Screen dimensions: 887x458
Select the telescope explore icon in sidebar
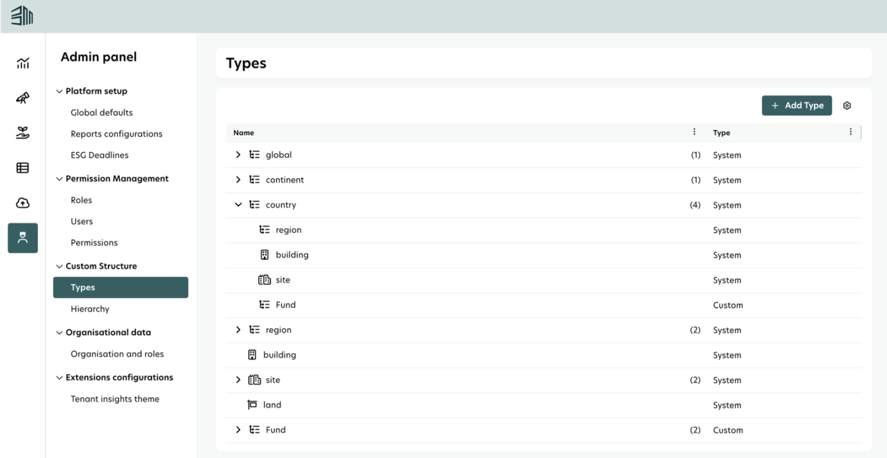[x=22, y=98]
